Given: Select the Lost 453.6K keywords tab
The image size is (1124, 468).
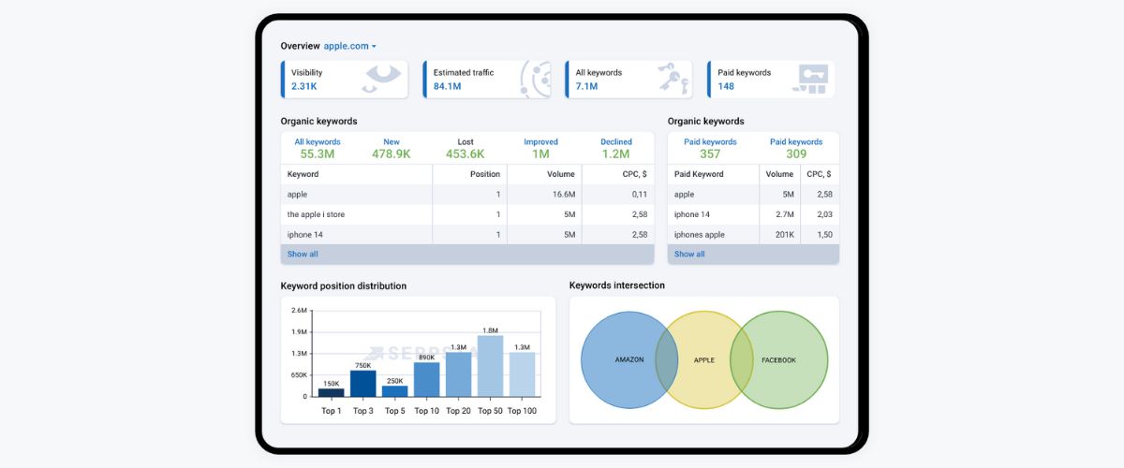Looking at the screenshot, I should [x=466, y=148].
